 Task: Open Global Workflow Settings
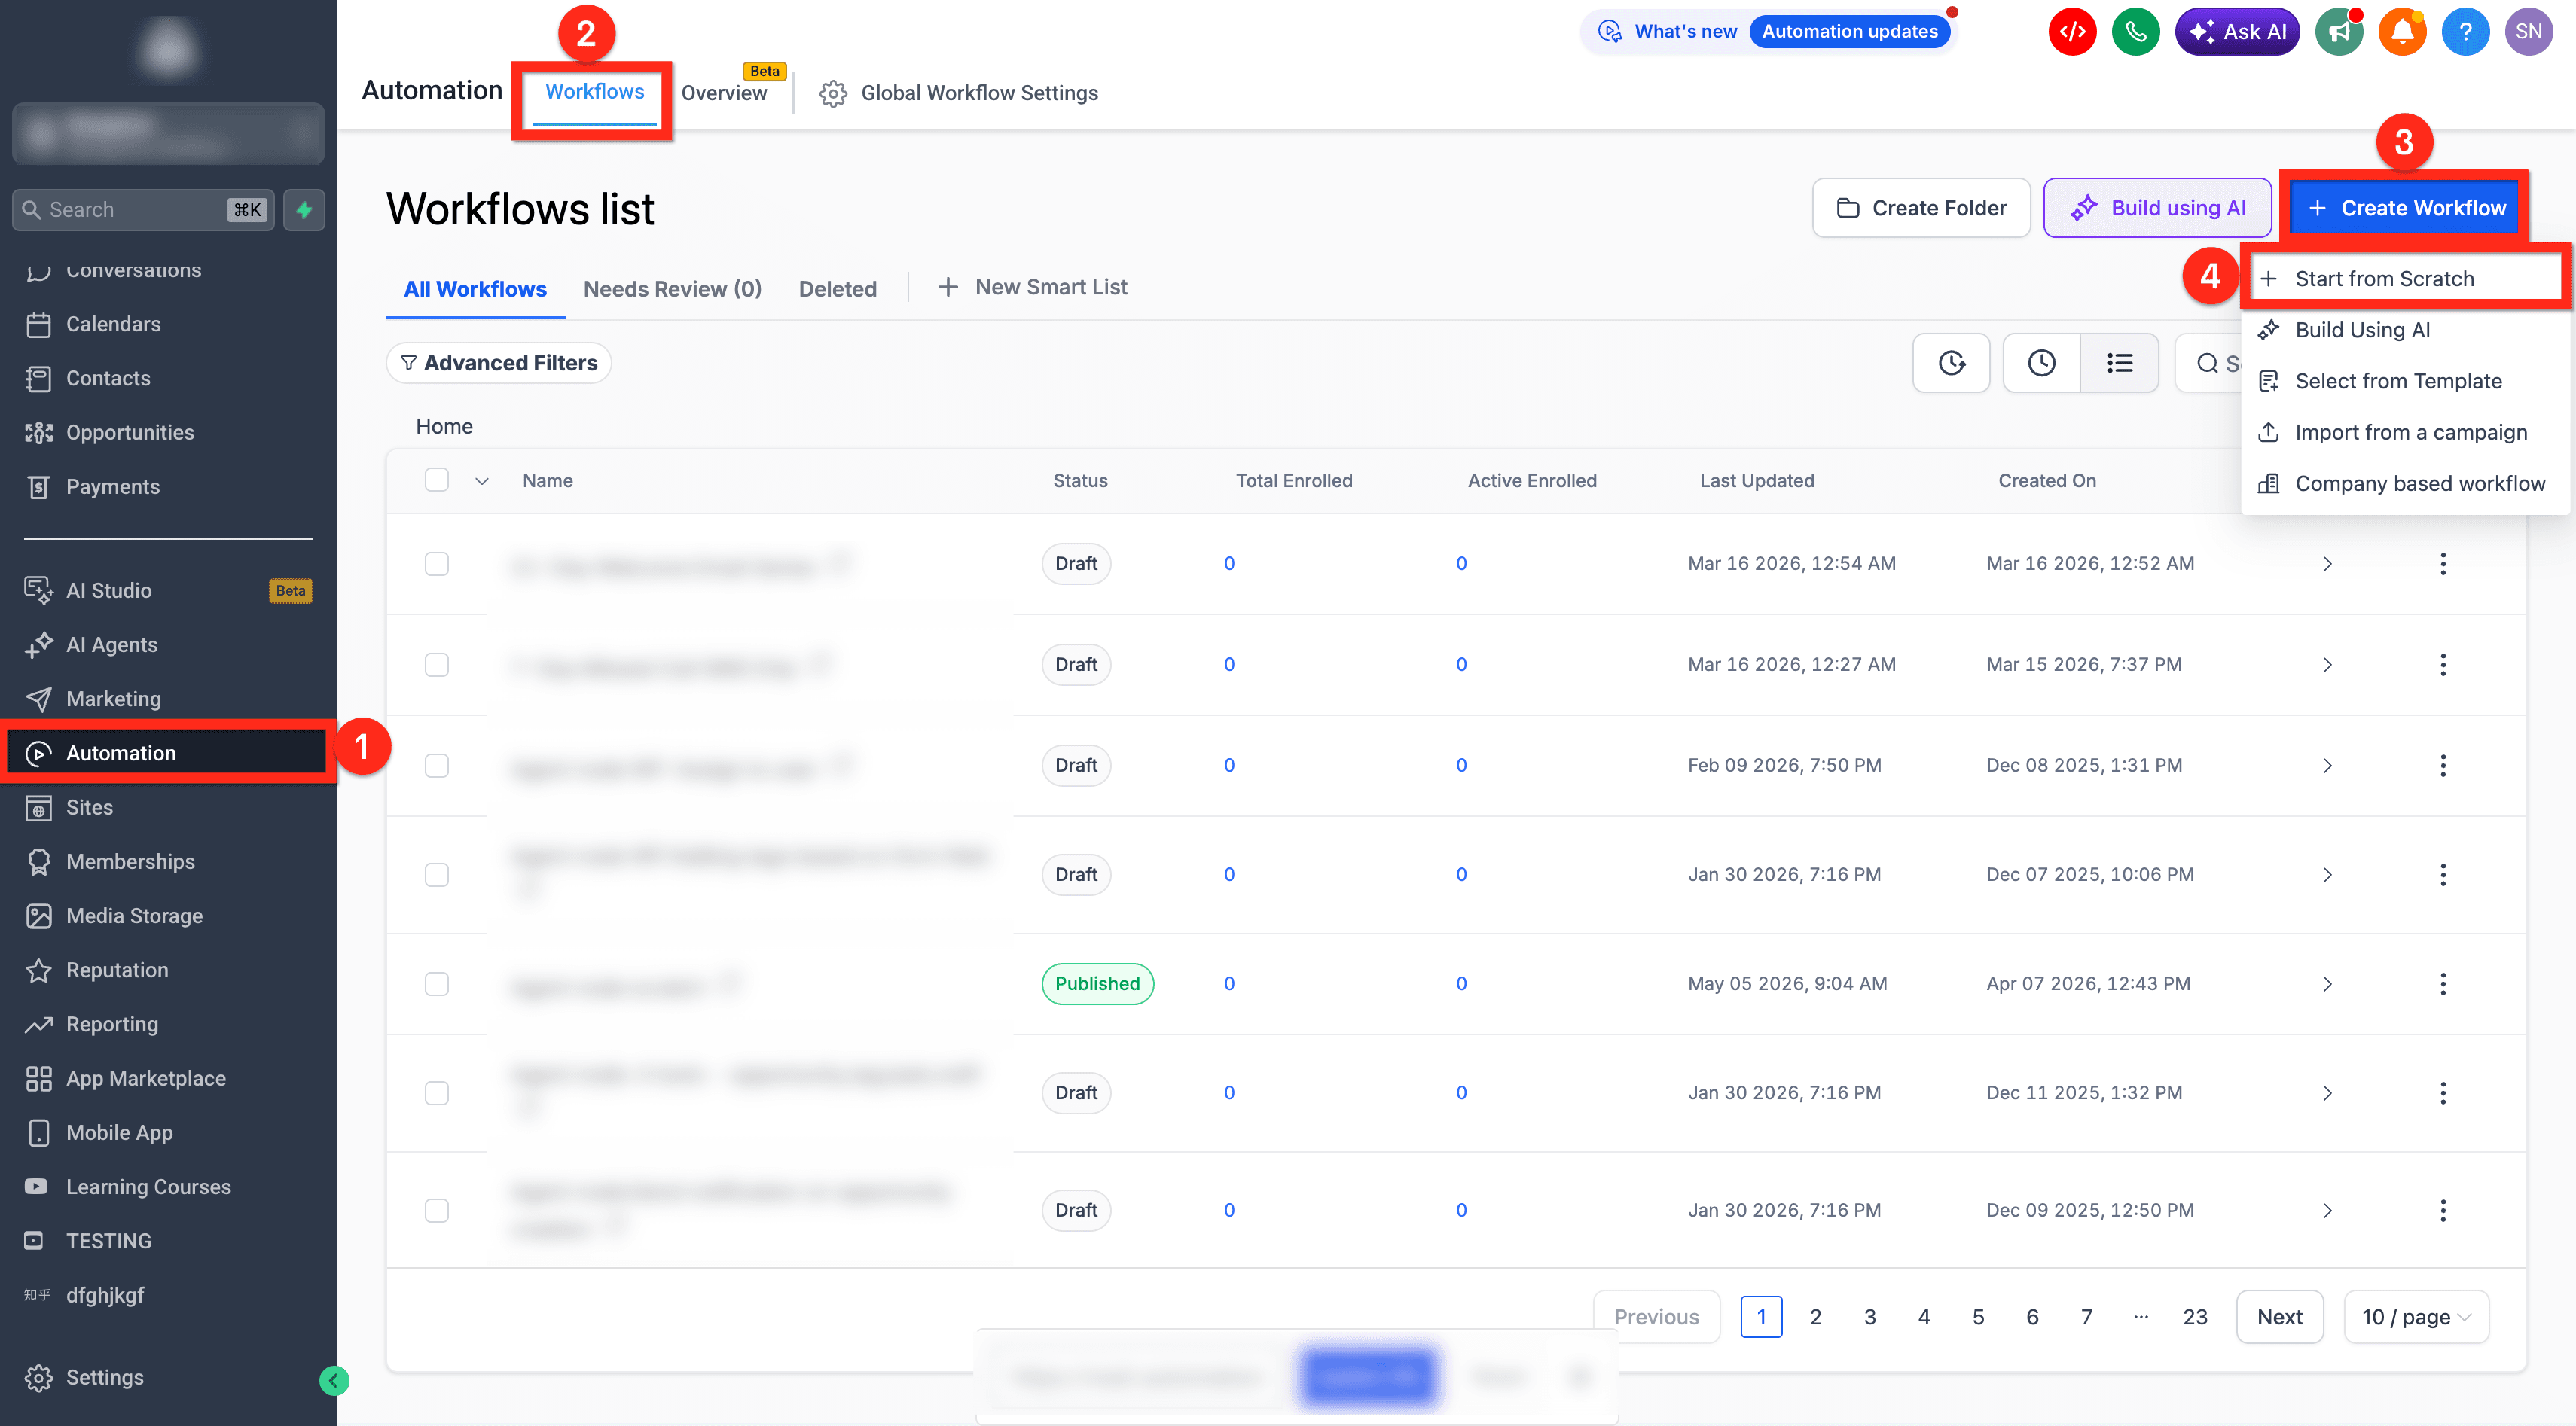click(957, 93)
